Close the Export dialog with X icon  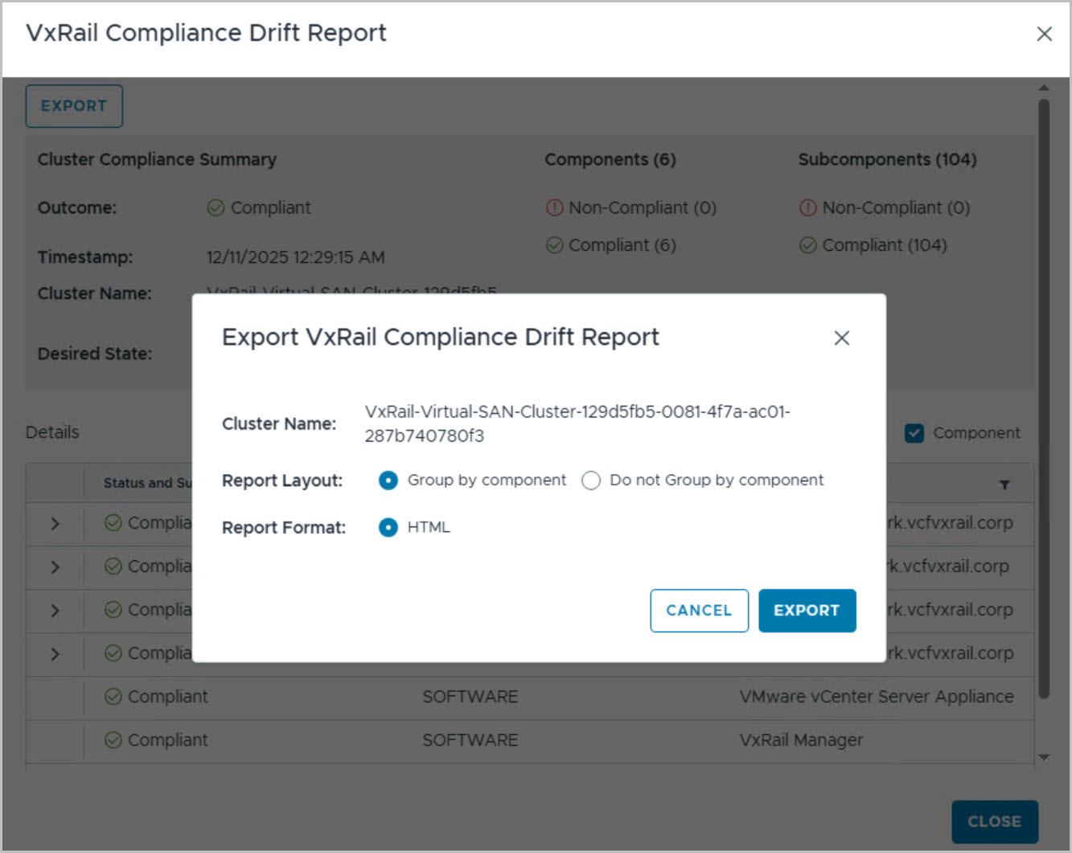coord(841,338)
